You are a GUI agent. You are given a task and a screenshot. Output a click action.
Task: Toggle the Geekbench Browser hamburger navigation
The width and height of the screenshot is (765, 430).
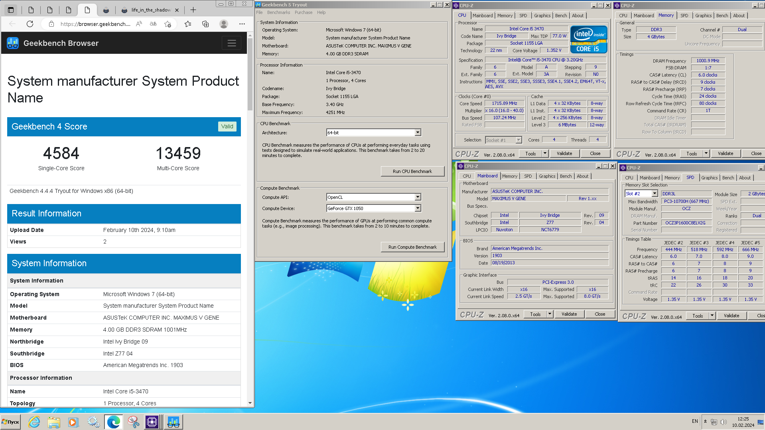pyautogui.click(x=231, y=43)
